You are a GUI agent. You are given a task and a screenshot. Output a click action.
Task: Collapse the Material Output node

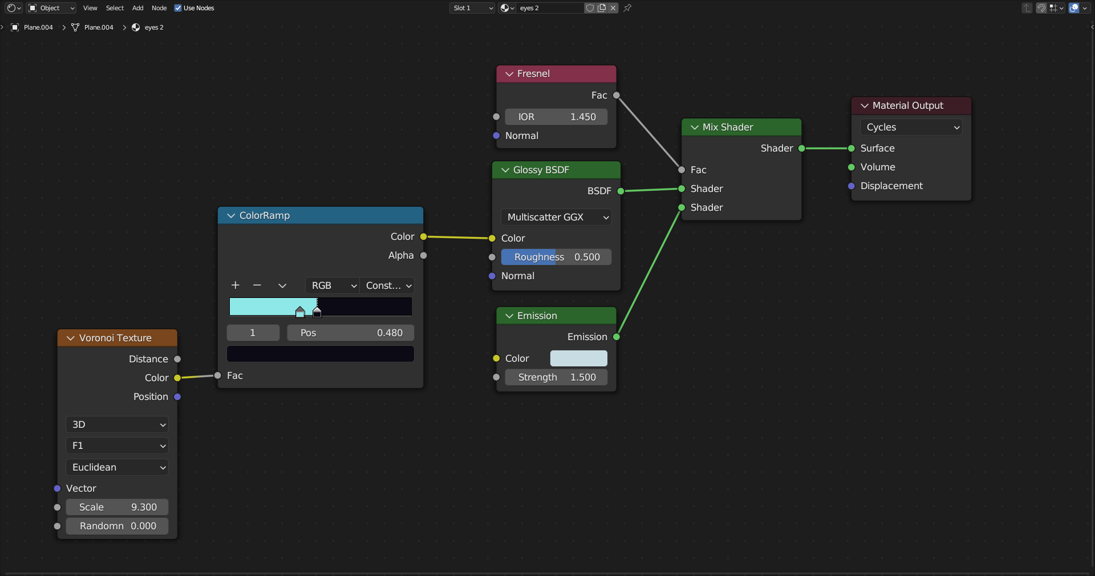[865, 105]
